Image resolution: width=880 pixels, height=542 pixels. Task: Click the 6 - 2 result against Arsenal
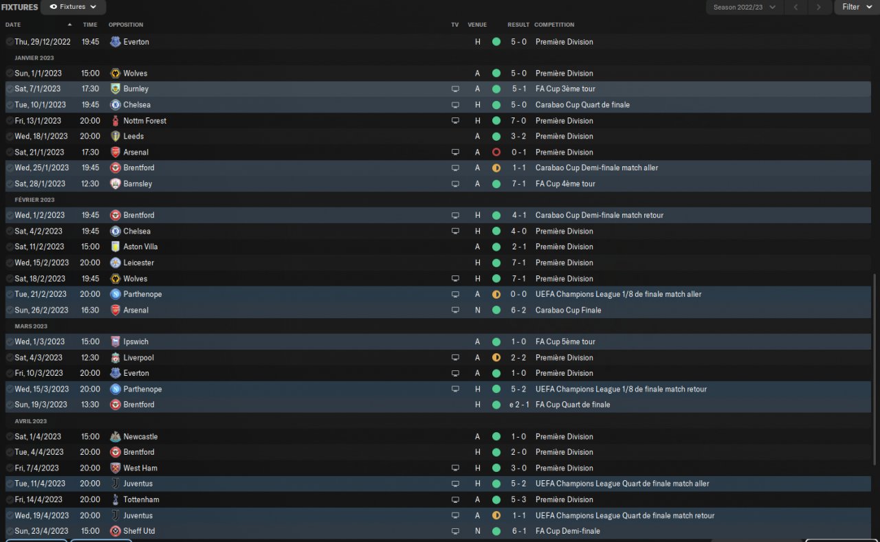coord(519,310)
